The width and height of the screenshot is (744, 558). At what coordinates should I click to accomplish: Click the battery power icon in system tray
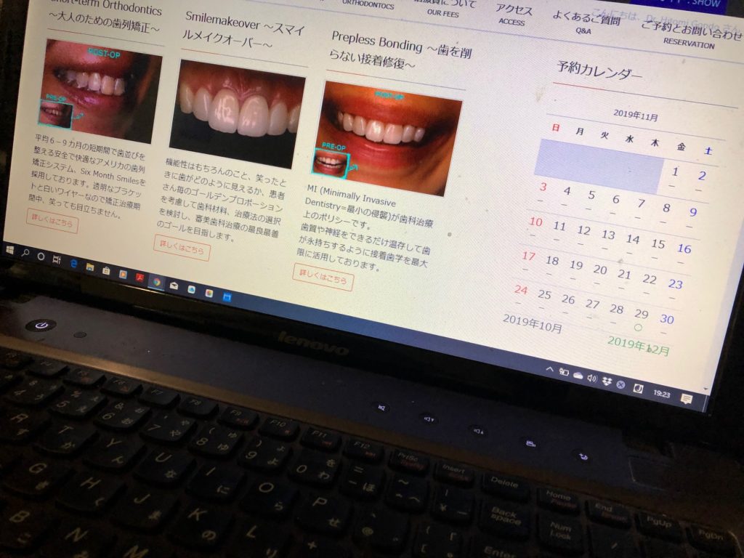point(564,372)
